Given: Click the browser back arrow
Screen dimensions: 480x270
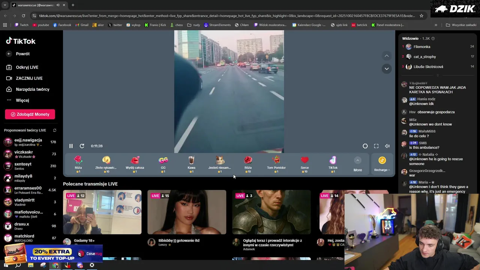Looking at the screenshot, I should pyautogui.click(x=5, y=16).
